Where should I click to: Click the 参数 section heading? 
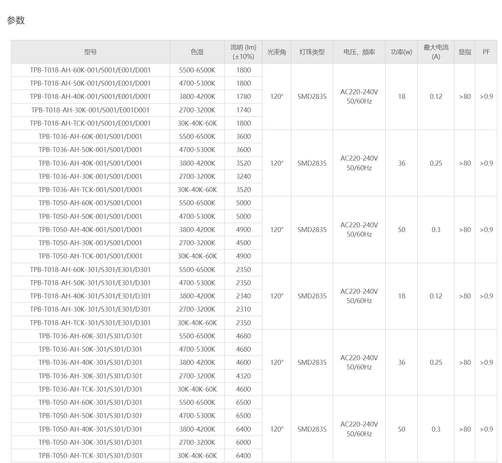[x=16, y=20]
